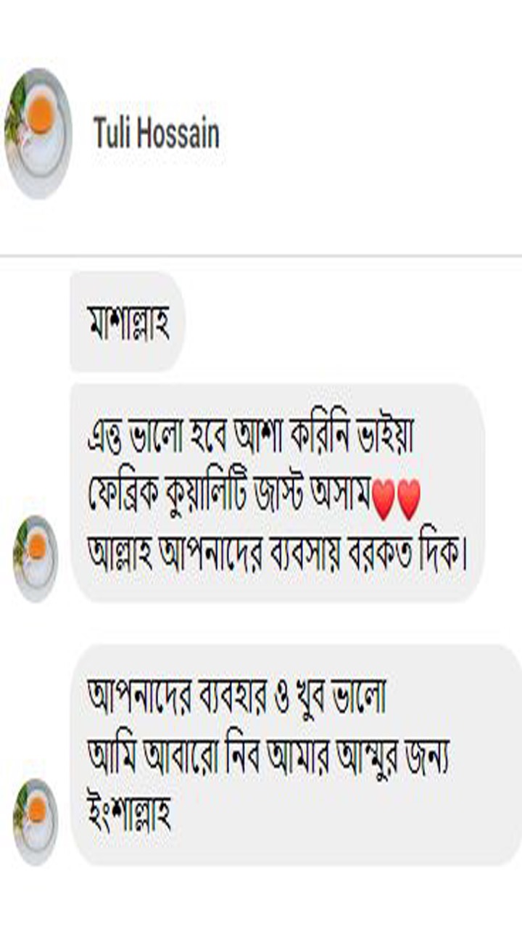This screenshot has width=522, height=929.
Task: Tap the avatar beside the ইংশাল্লাহ message
Action: pos(36,822)
